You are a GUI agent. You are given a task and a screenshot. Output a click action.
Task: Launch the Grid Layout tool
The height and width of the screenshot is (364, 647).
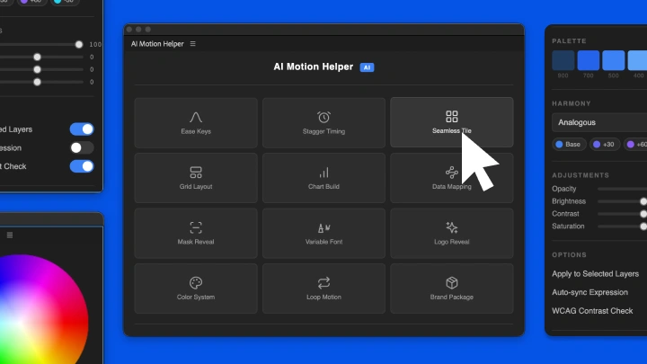tap(196, 178)
